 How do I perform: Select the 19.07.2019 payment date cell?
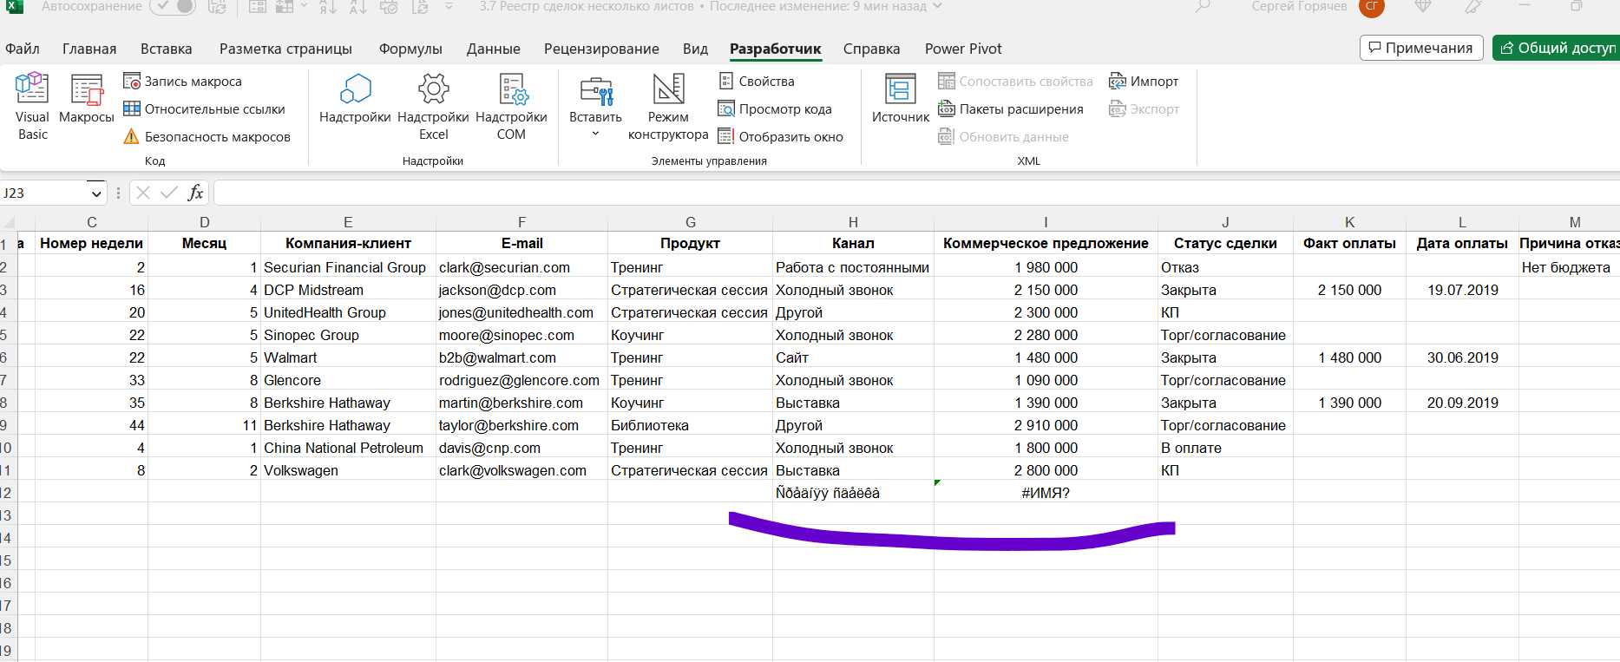point(1462,290)
